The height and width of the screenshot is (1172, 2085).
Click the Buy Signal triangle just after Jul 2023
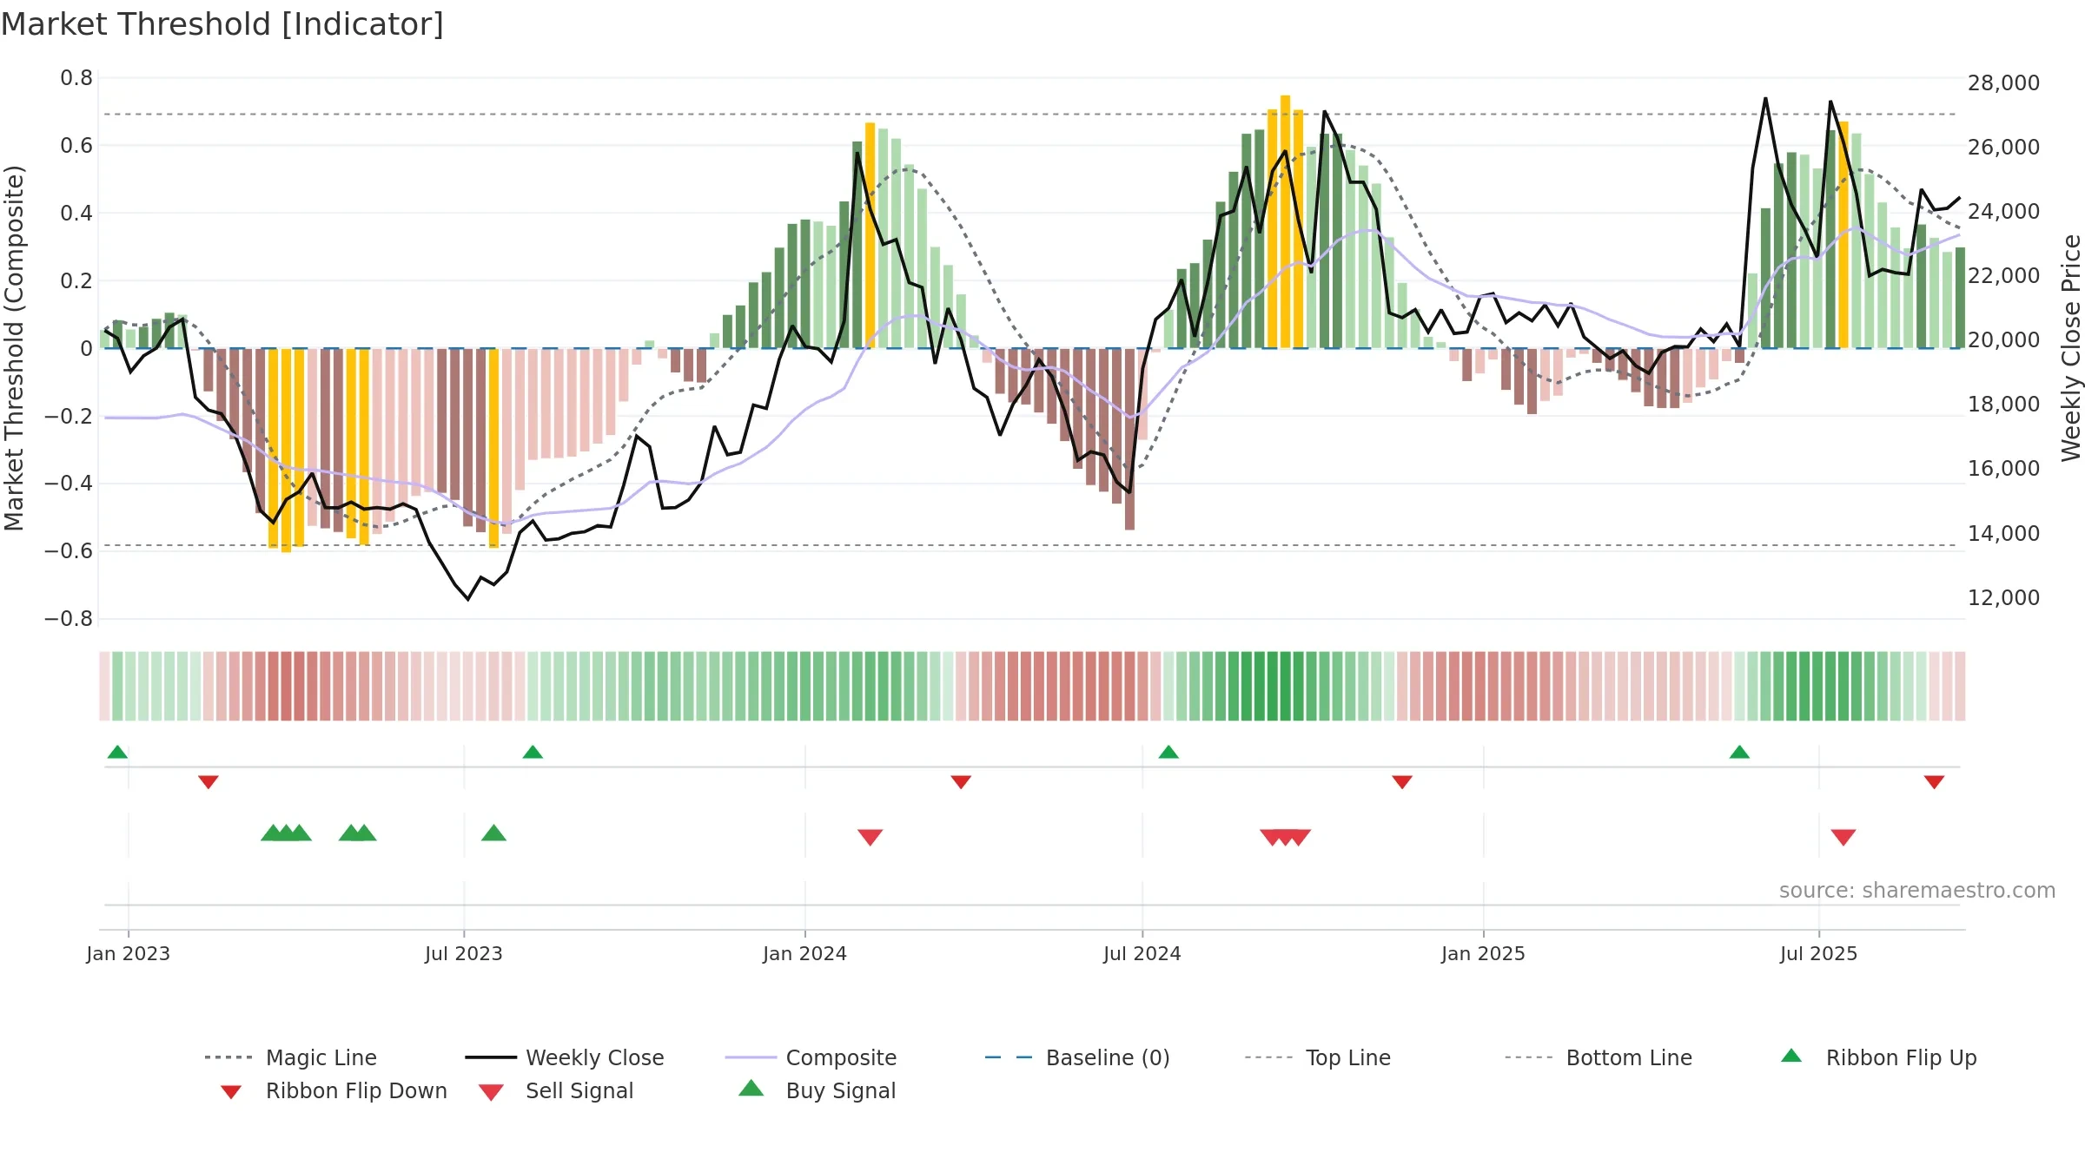493,833
